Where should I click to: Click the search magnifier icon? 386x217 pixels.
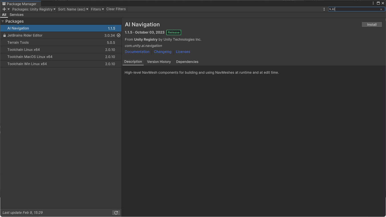330,9
